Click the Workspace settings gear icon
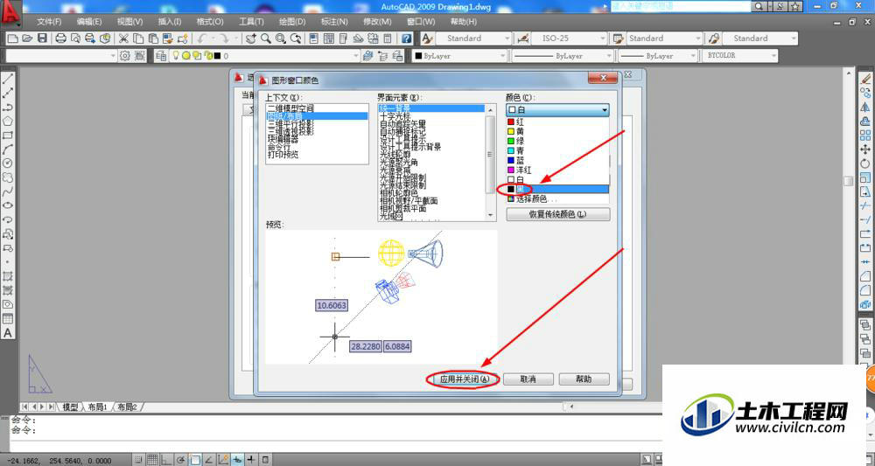Viewport: 875px width, 466px height. [125, 56]
